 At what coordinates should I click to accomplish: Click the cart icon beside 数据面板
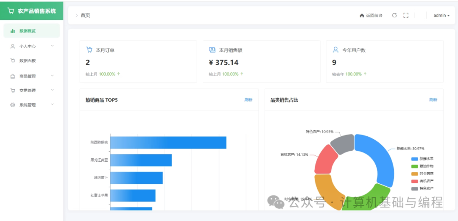click(x=13, y=61)
